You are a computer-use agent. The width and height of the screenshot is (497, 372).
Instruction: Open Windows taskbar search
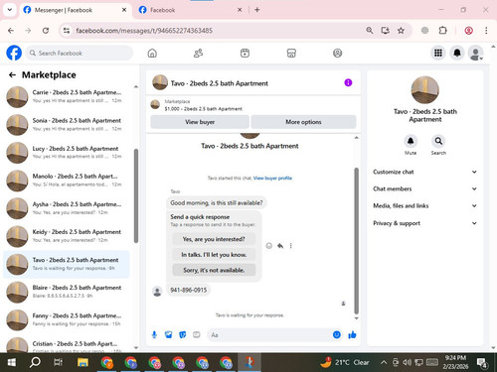pyautogui.click(x=35, y=362)
